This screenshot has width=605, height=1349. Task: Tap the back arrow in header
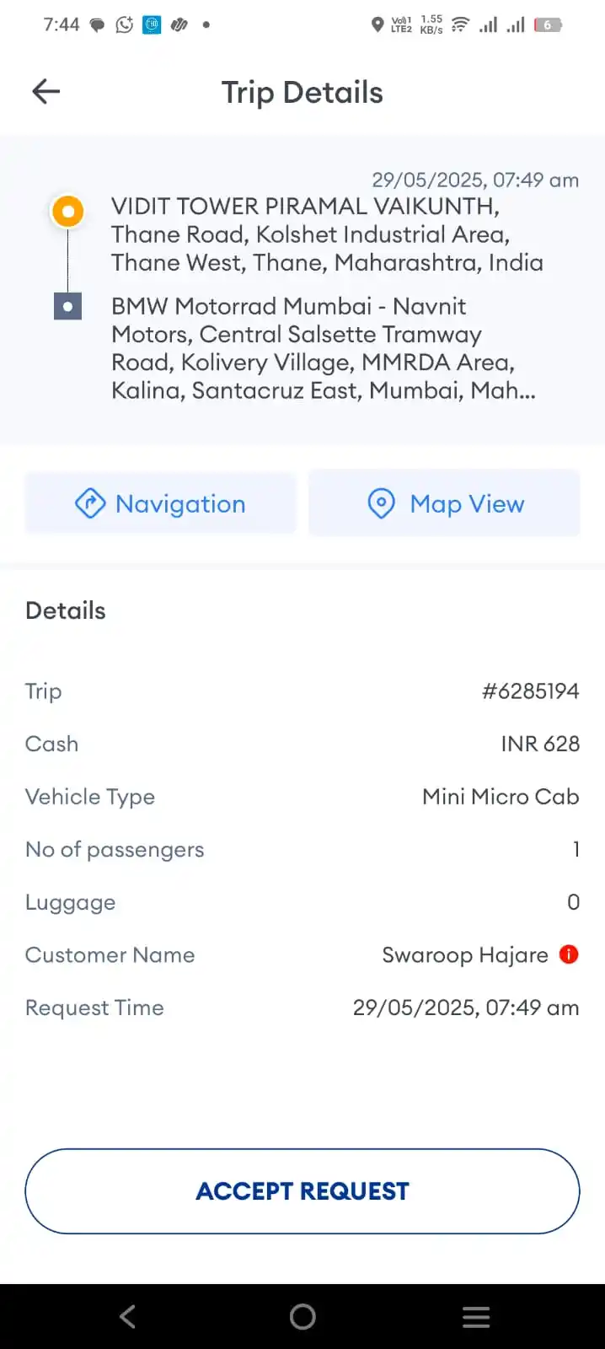46,91
